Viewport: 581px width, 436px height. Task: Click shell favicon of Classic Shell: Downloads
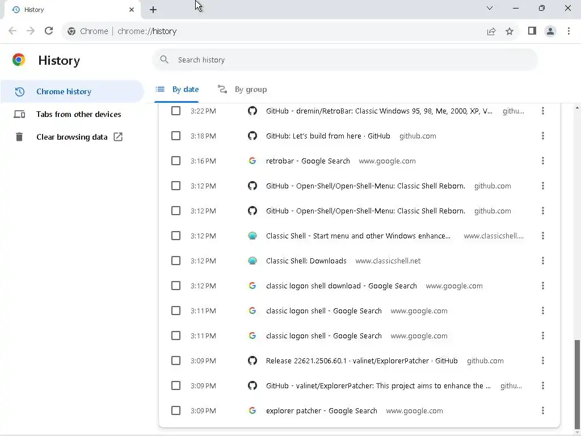[x=252, y=261]
